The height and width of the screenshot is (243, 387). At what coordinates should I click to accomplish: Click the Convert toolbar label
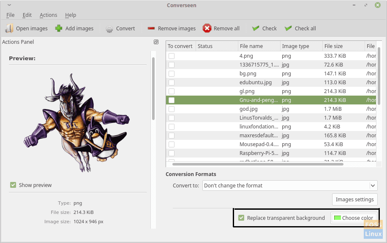point(125,29)
